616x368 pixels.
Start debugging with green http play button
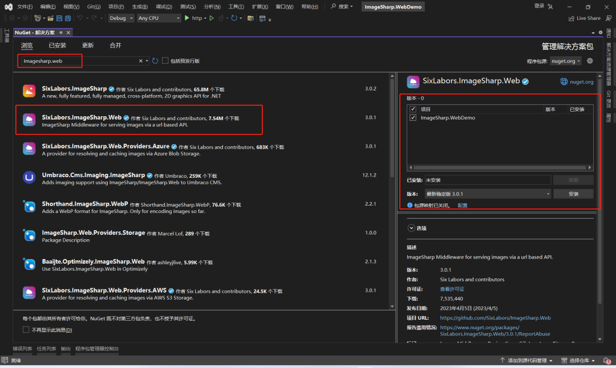tap(187, 18)
